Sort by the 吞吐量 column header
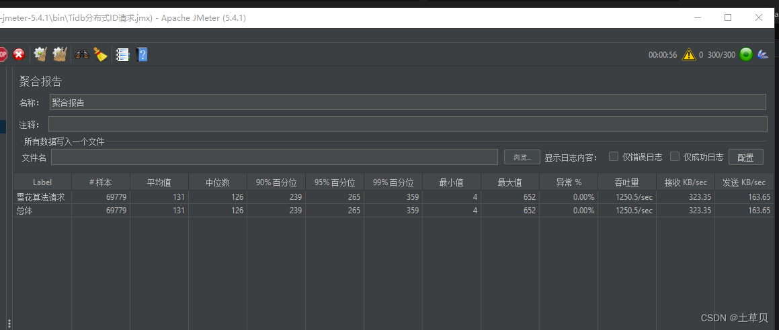Image resolution: width=779 pixels, height=330 pixels. tap(627, 182)
